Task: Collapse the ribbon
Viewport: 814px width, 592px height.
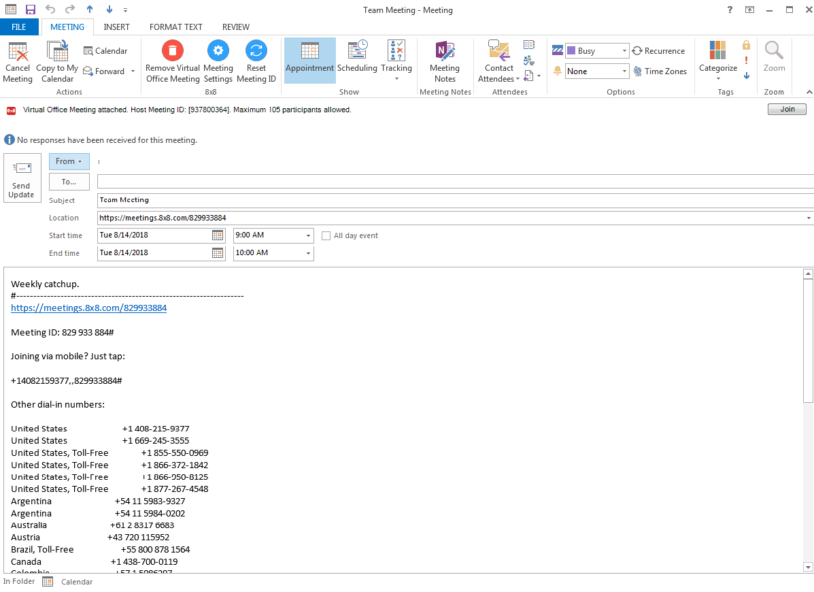Action: tap(809, 92)
